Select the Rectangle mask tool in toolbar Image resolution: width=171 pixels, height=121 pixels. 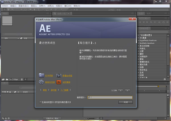tap(30, 10)
